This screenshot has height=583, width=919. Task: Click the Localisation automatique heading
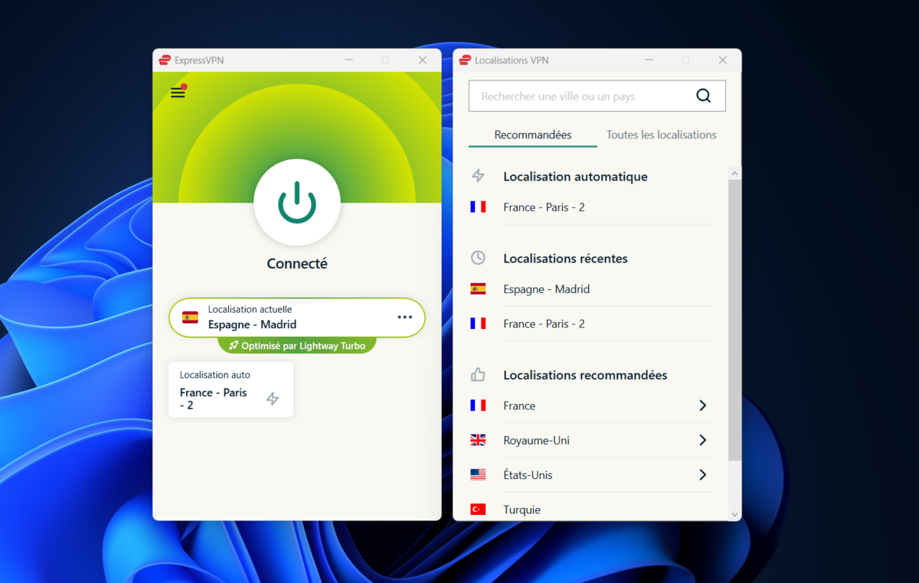575,177
